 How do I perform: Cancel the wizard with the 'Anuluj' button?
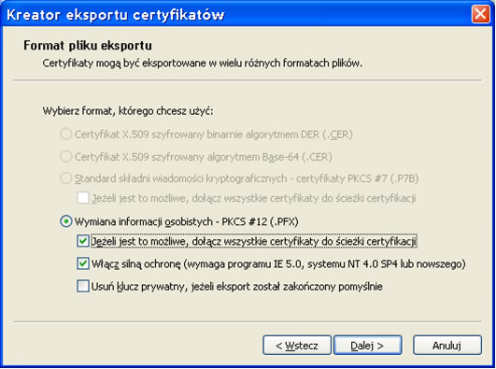coord(447,346)
